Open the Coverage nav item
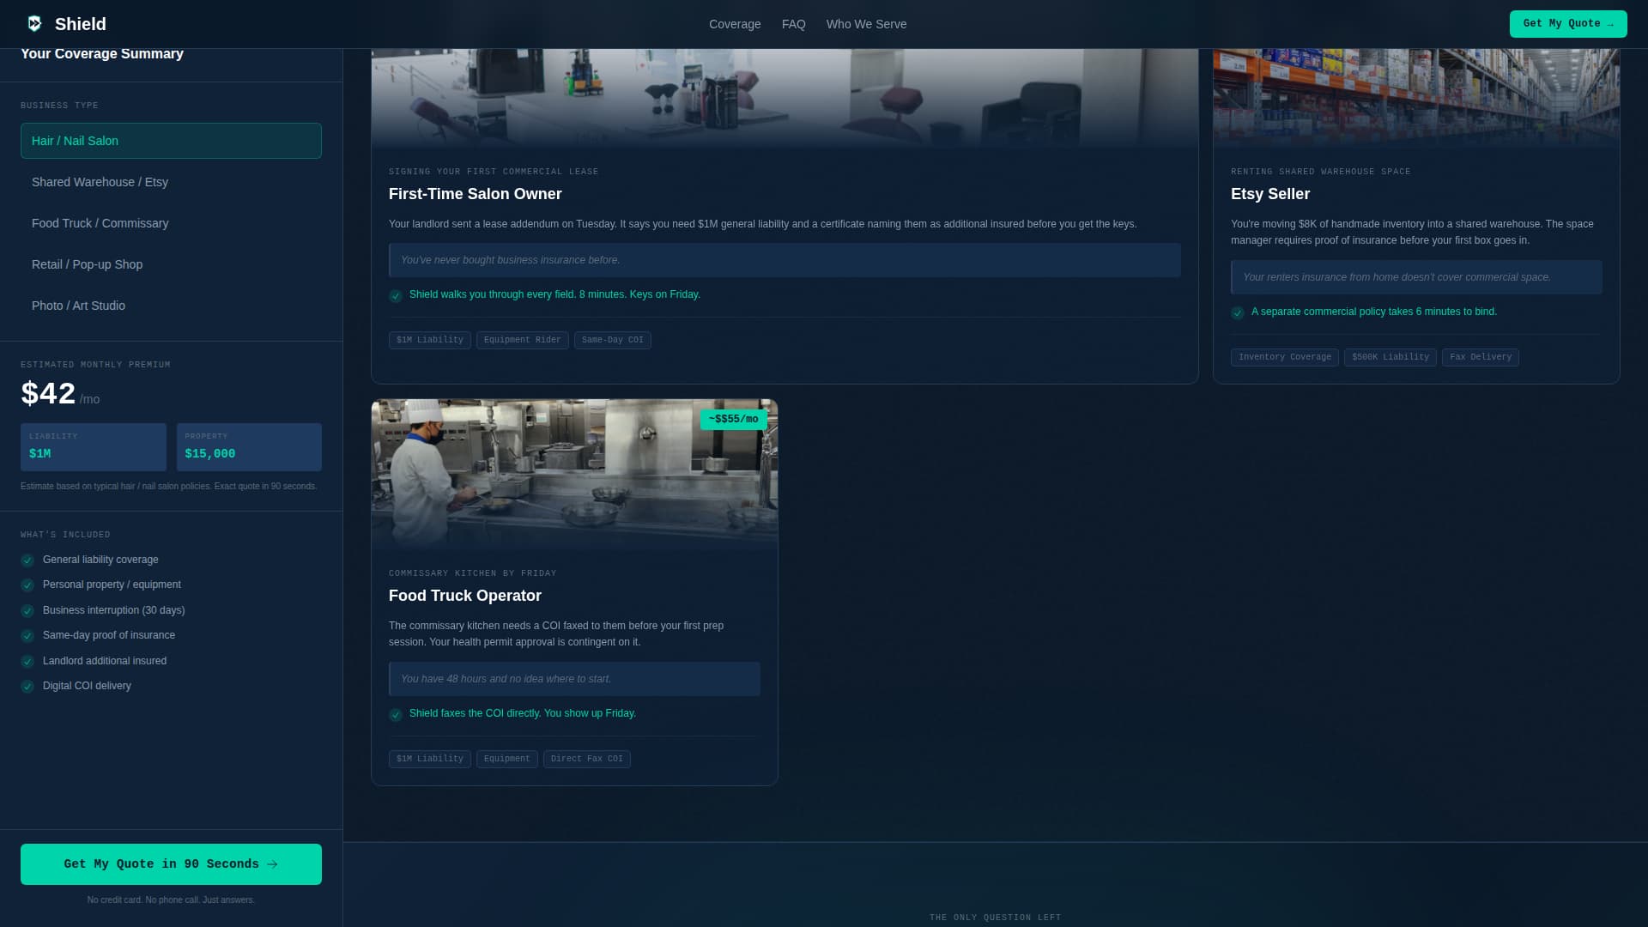The image size is (1648, 927). (x=735, y=24)
